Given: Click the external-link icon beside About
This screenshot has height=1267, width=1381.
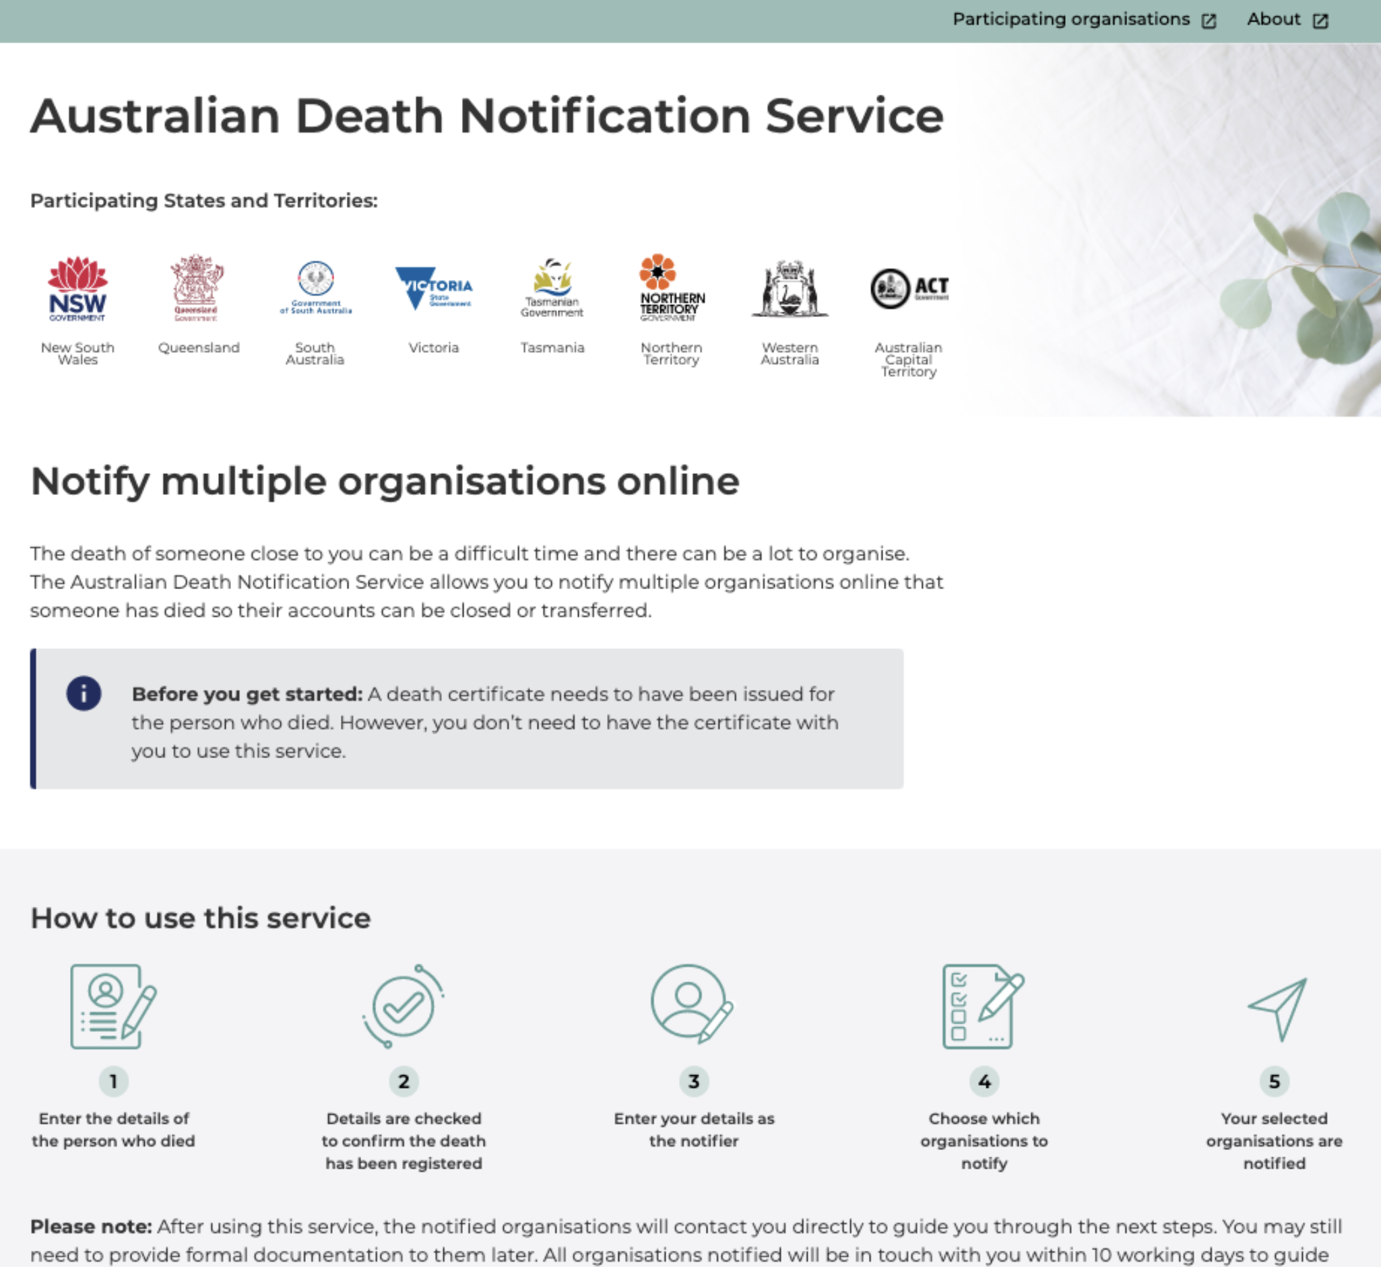Looking at the screenshot, I should point(1320,21).
